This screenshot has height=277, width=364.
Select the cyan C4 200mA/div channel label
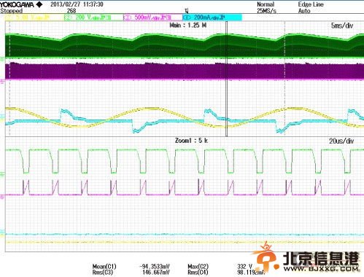tap(212, 17)
